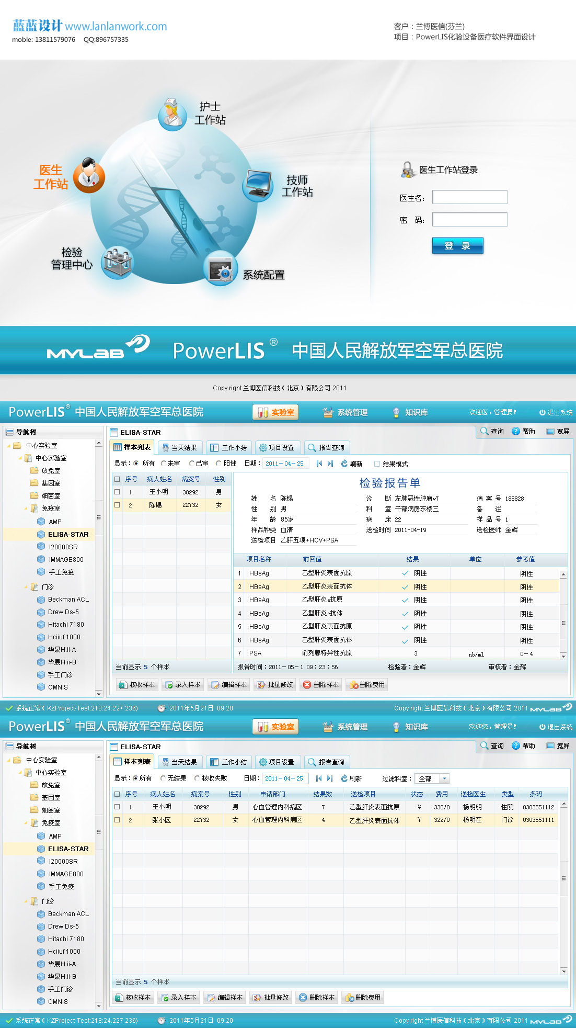
Task: Select 样本列表 tab in 检验报告单 screen
Action: (133, 447)
